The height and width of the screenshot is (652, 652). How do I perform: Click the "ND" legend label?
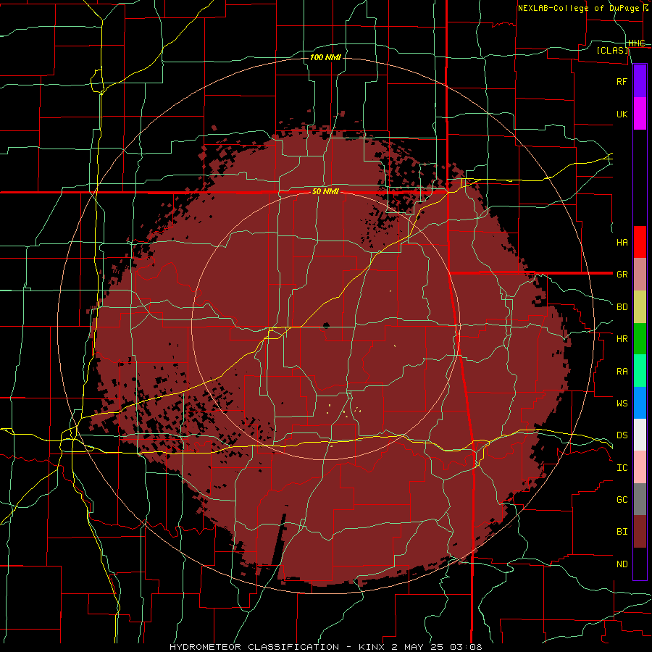click(x=622, y=564)
